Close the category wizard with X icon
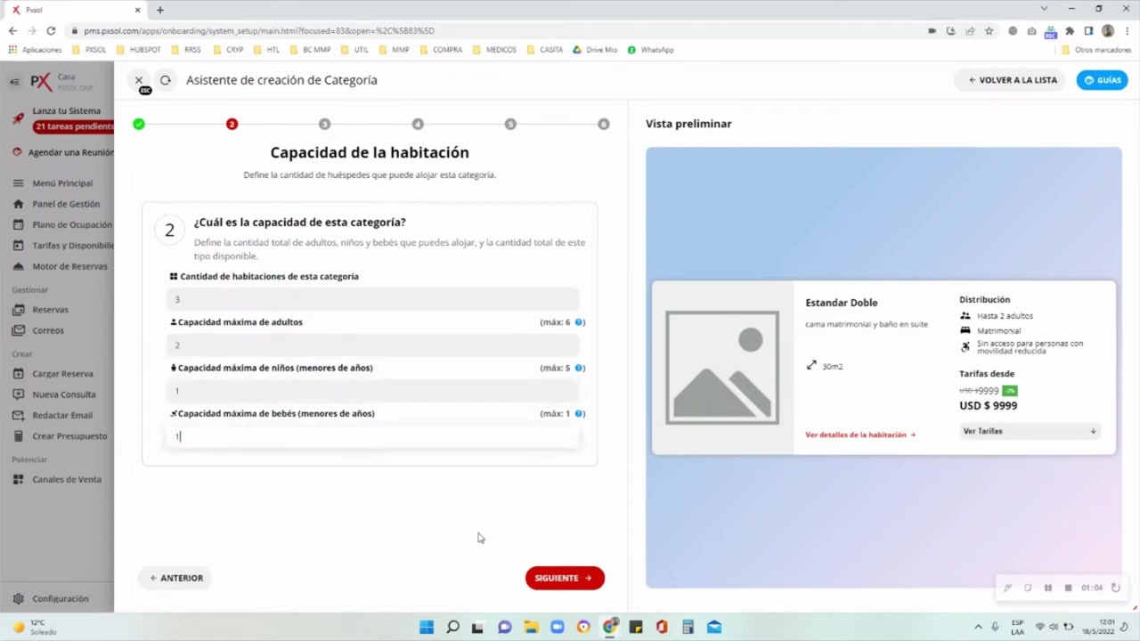1140x641 pixels. tap(139, 80)
